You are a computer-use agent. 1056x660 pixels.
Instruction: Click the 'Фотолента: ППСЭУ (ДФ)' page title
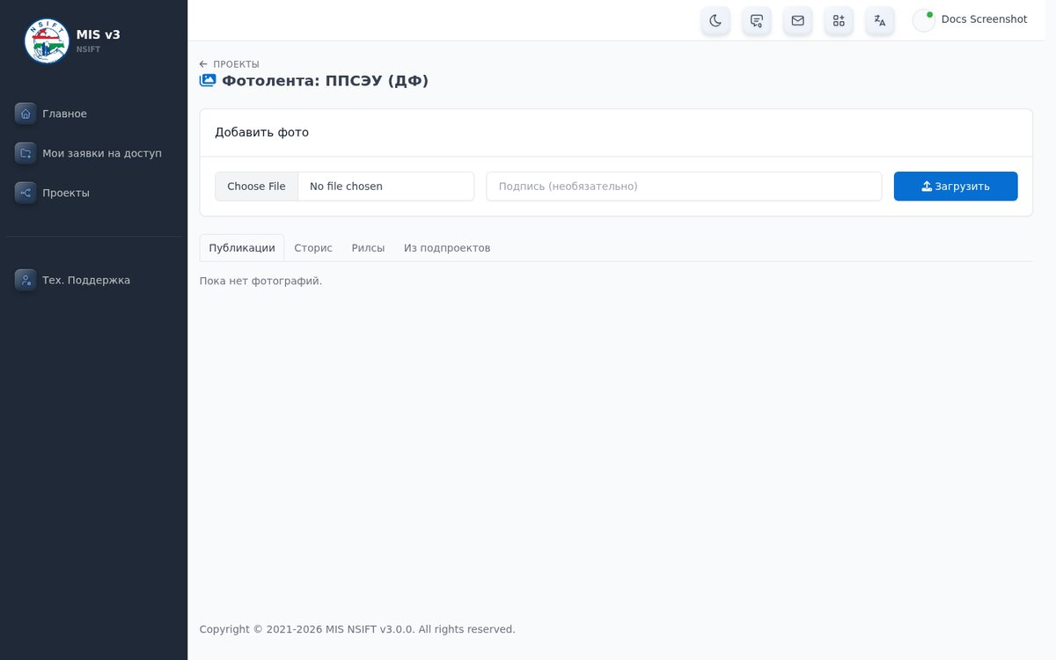coord(325,81)
